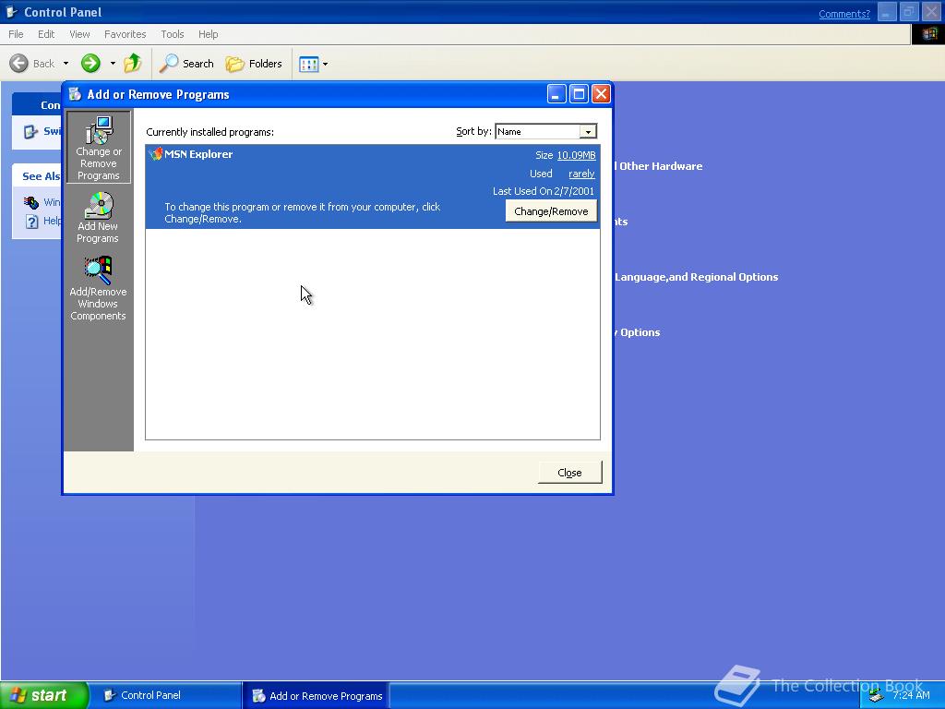Click the Start button
The width and height of the screenshot is (945, 709).
point(44,695)
